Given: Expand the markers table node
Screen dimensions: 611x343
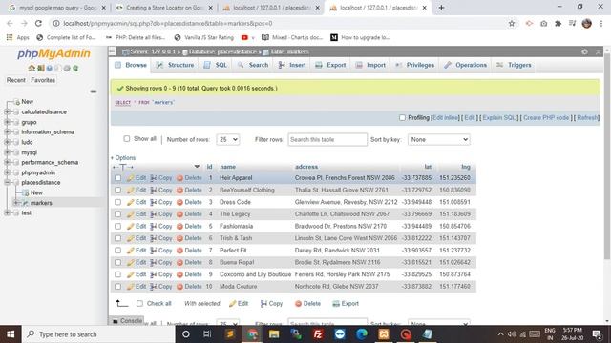Looking at the screenshot, I should pos(16,203).
